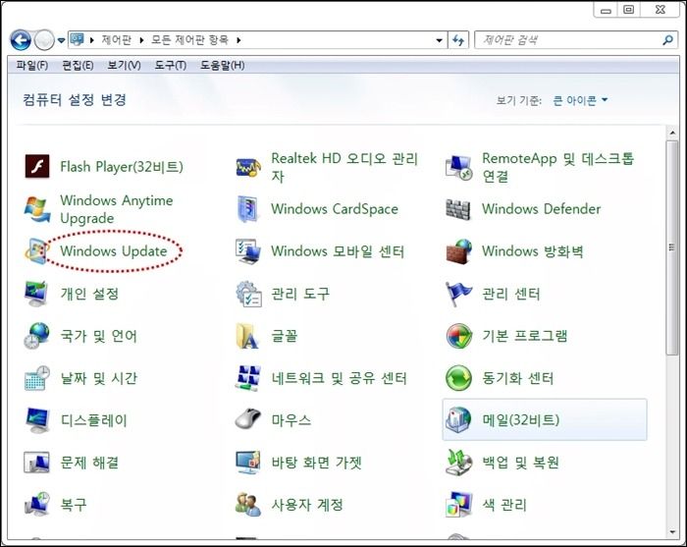Click the 모든 제어판 항목 breadcrumb segment

tap(189, 40)
